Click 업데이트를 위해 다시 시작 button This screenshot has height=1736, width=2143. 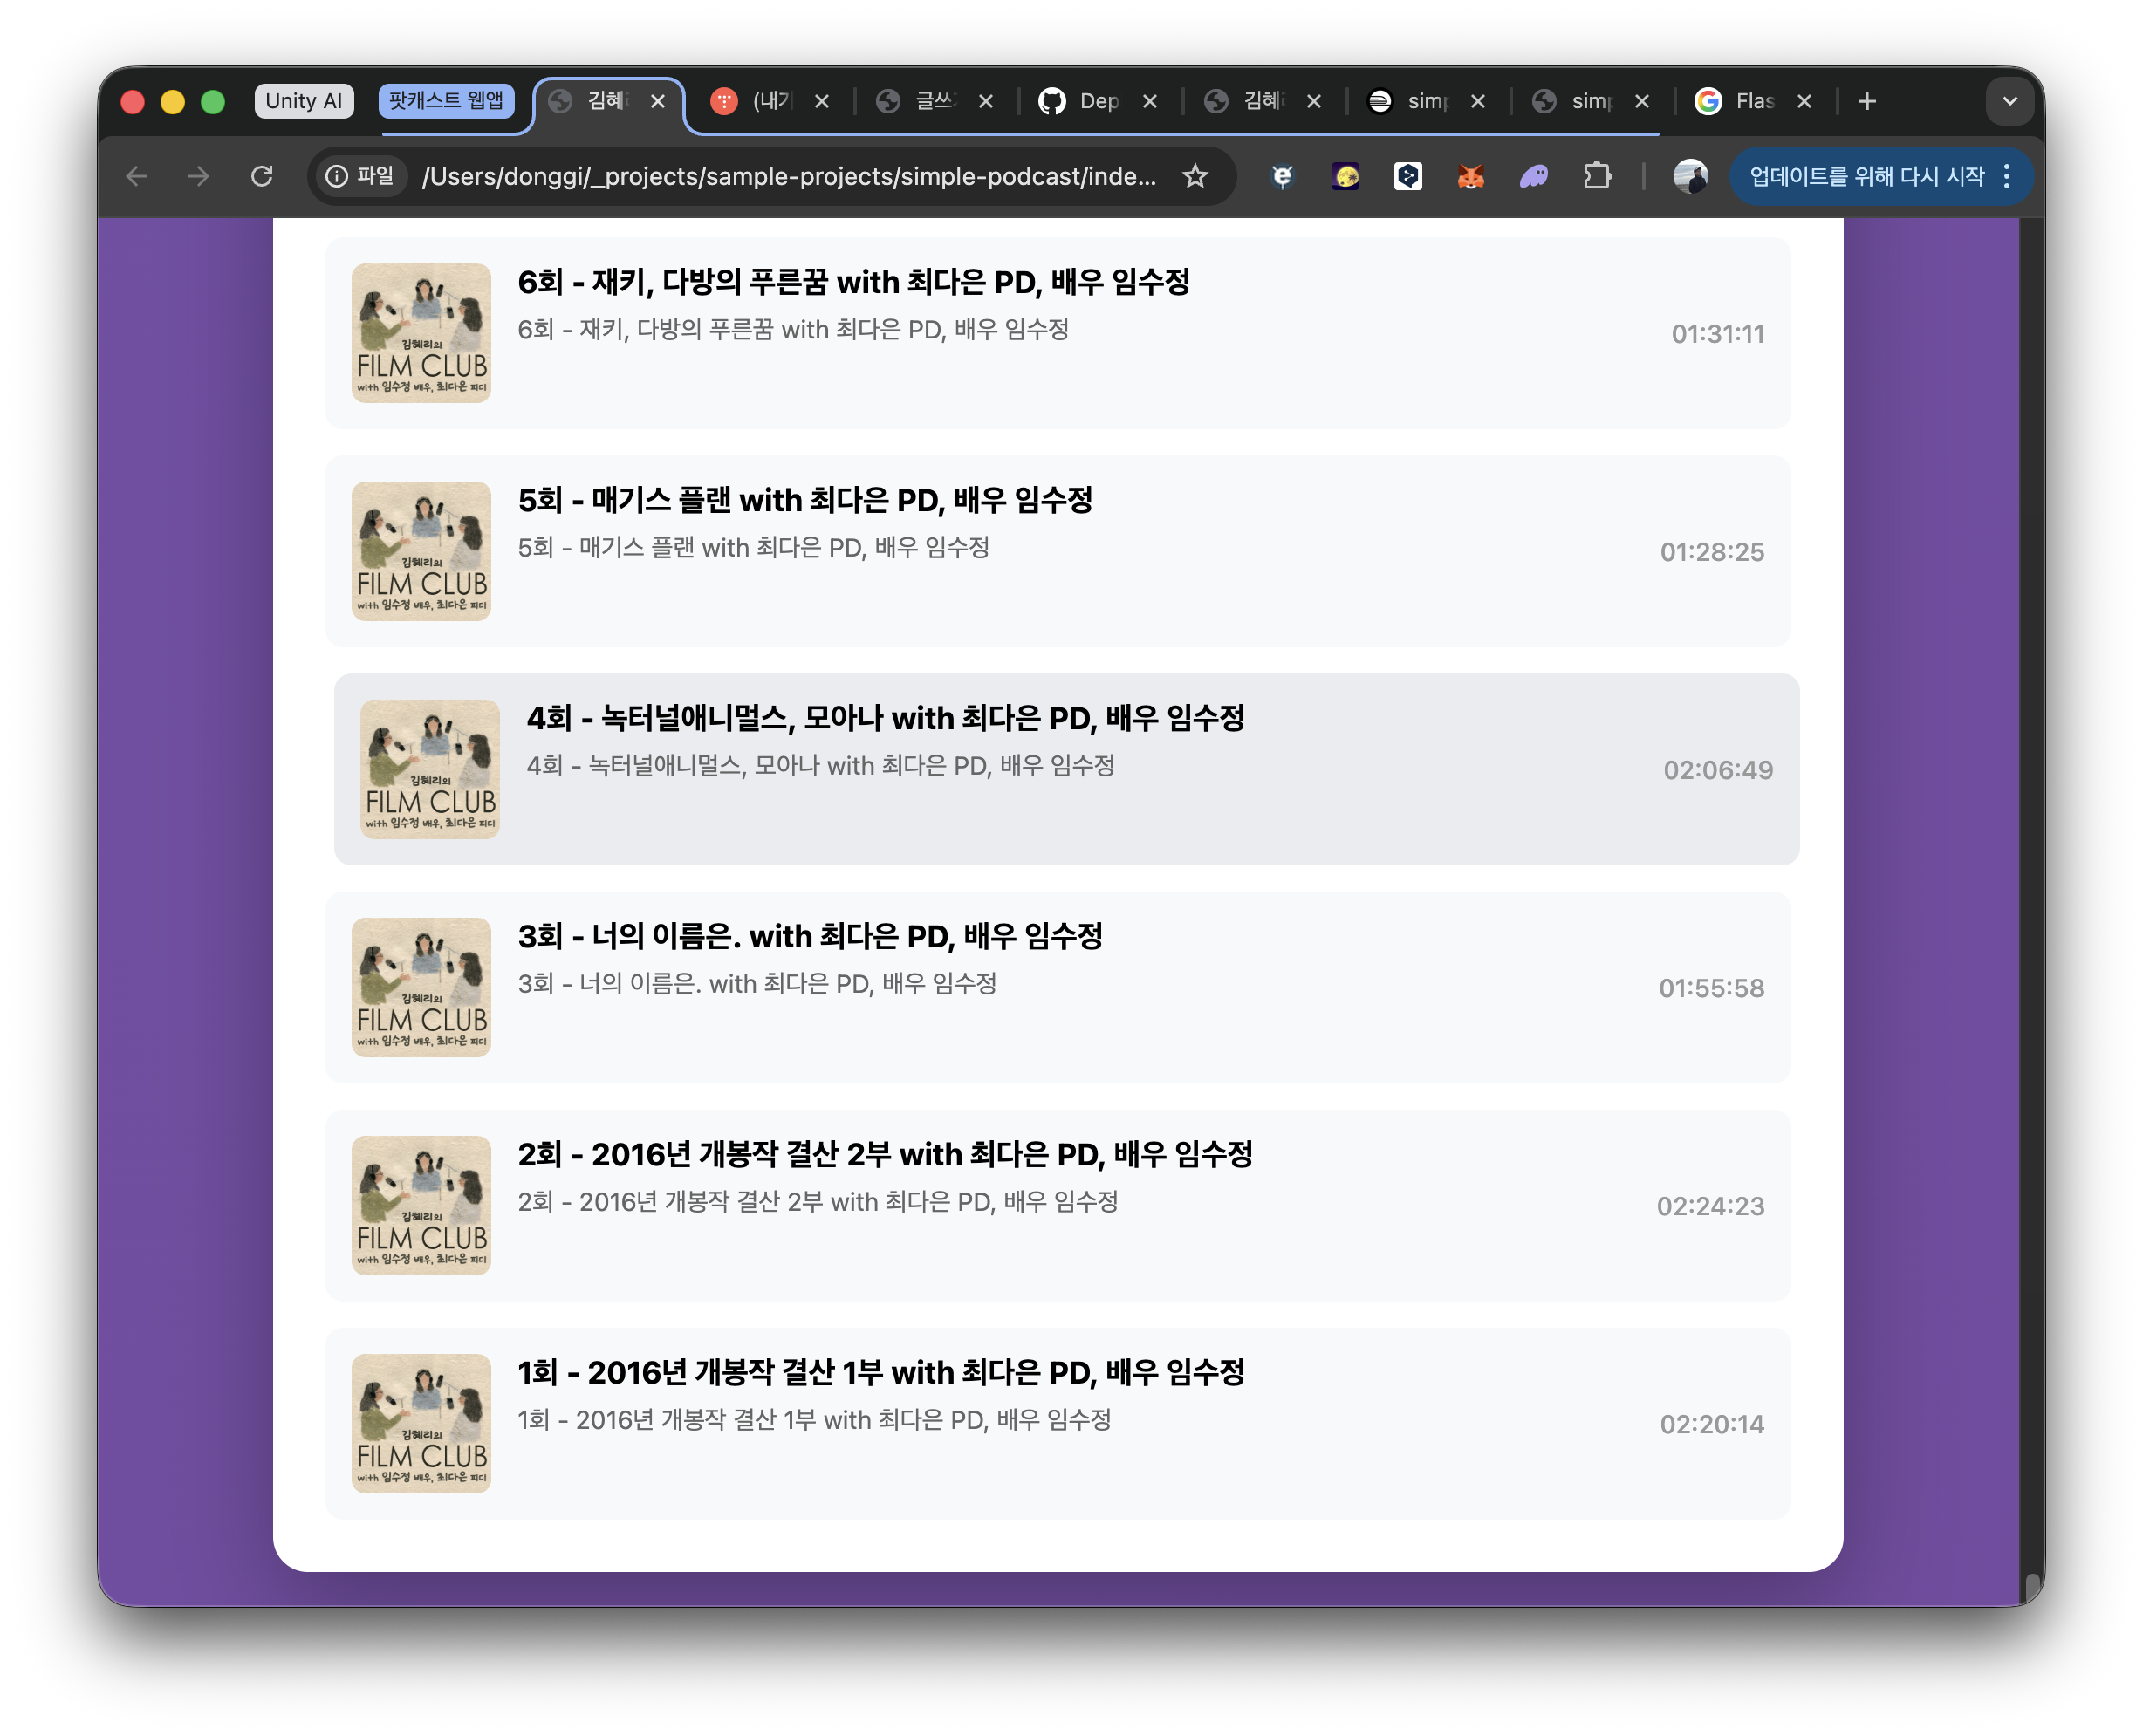click(x=1866, y=176)
